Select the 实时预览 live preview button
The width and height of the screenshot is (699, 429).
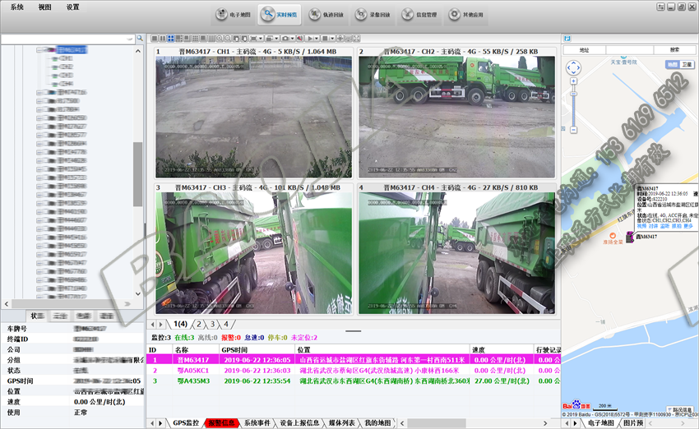(280, 15)
